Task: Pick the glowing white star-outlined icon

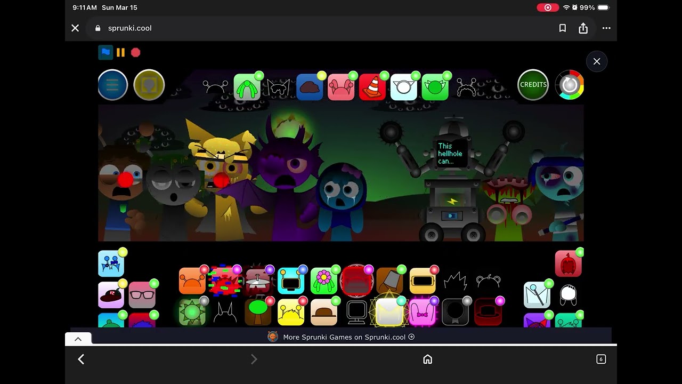Action: (x=389, y=312)
